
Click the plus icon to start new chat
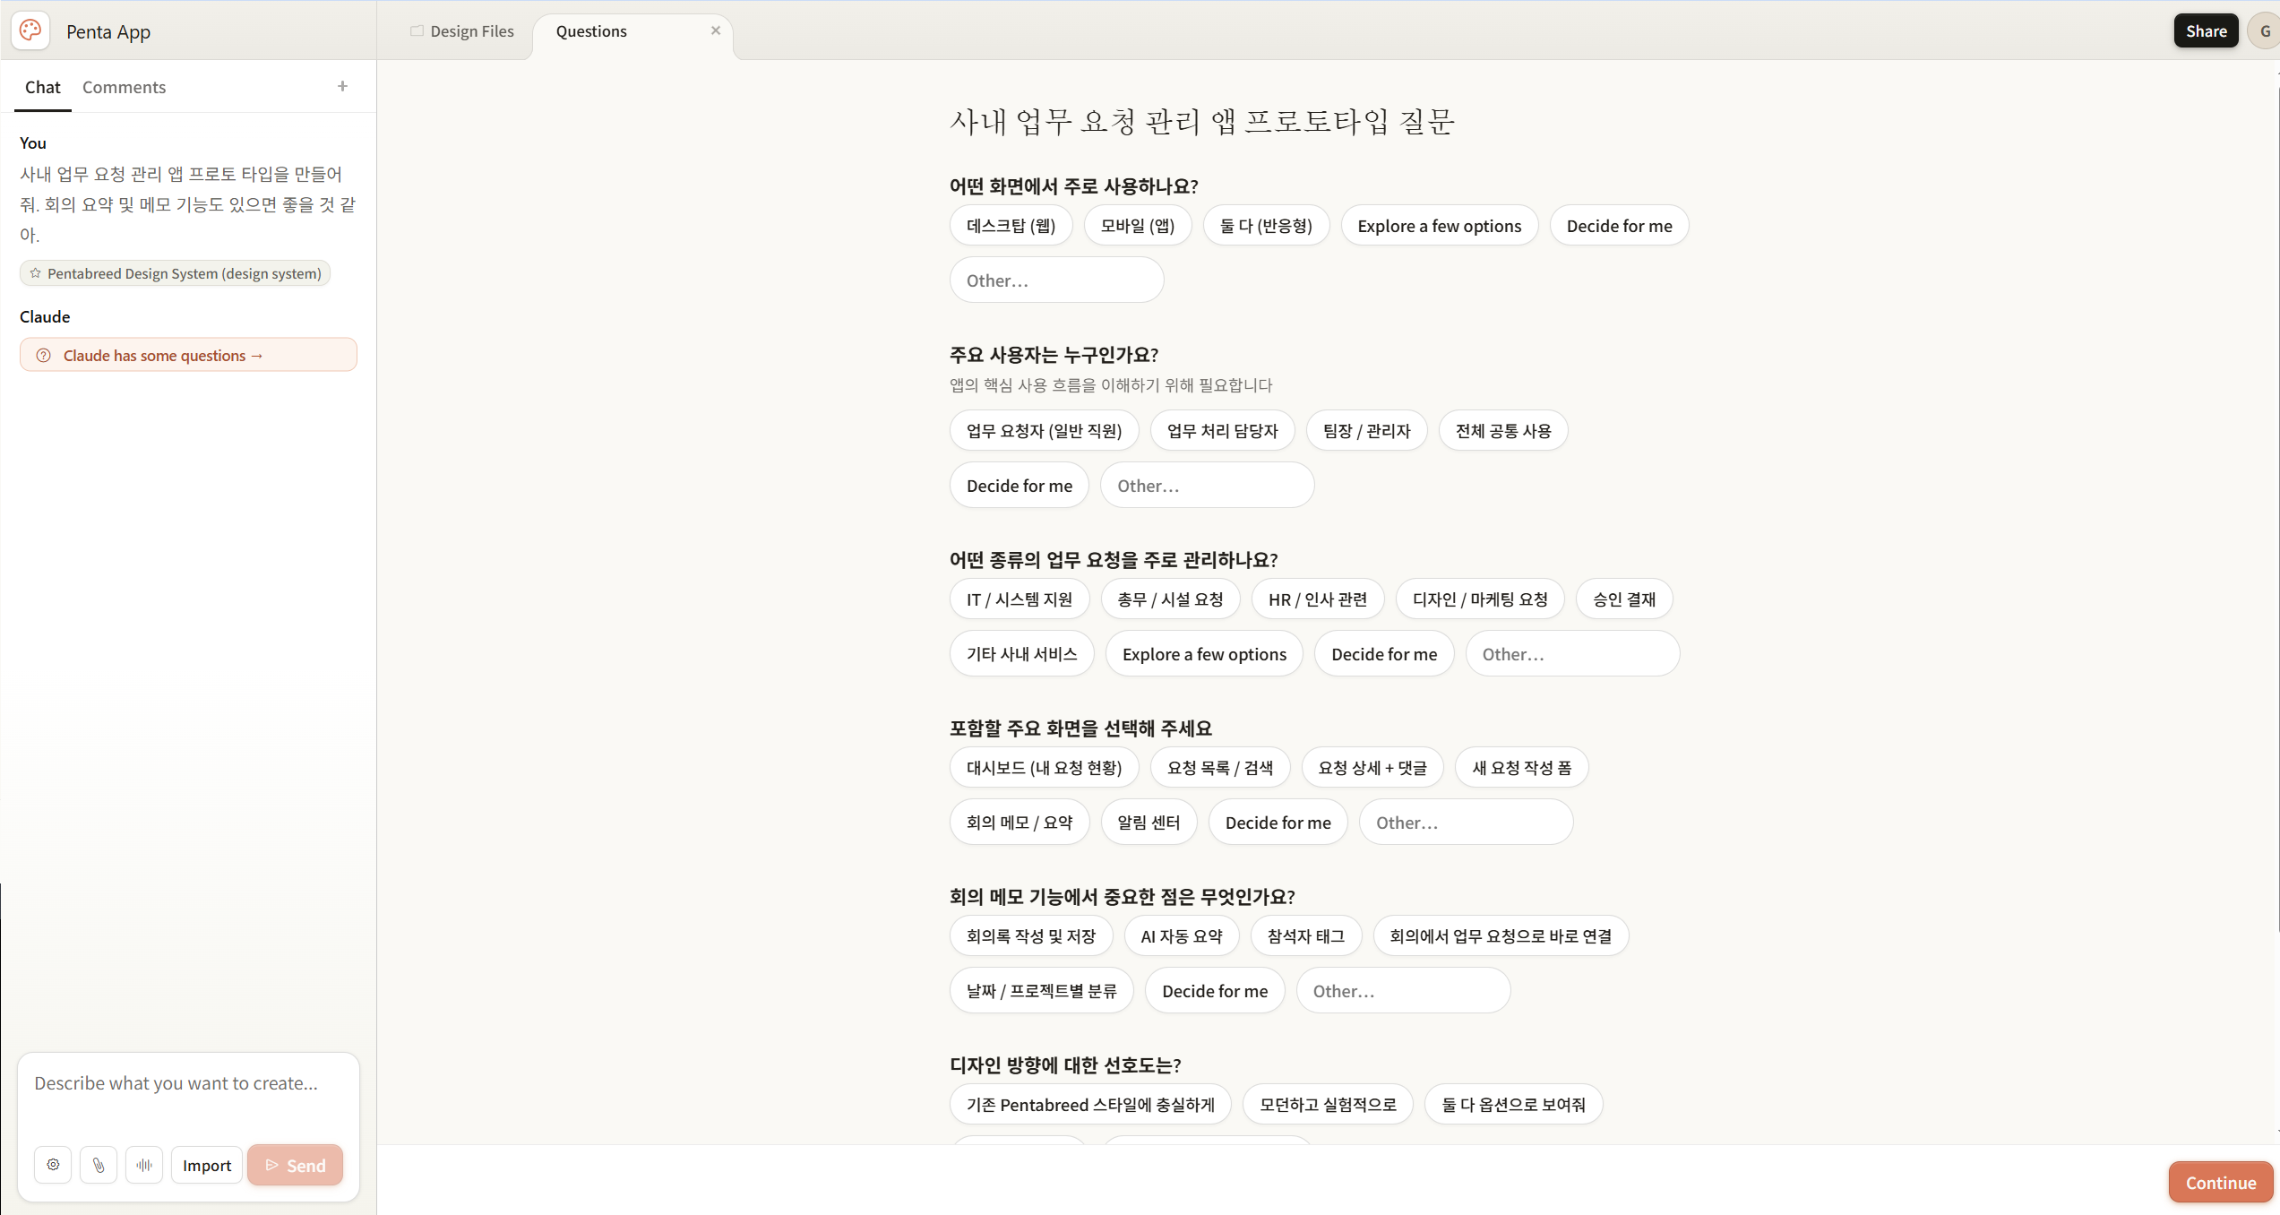(x=342, y=86)
